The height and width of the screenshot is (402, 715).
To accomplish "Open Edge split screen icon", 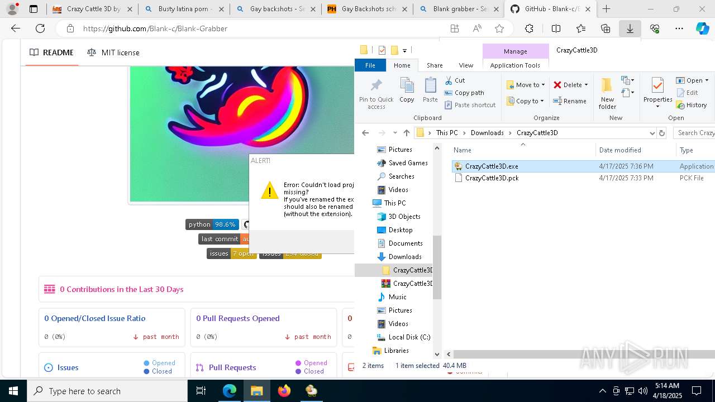I will coord(556,28).
